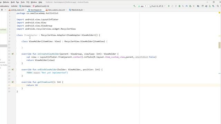Close the MainActivity.kt tab
This screenshot has height=124, width=221.
click(x=84, y=10)
